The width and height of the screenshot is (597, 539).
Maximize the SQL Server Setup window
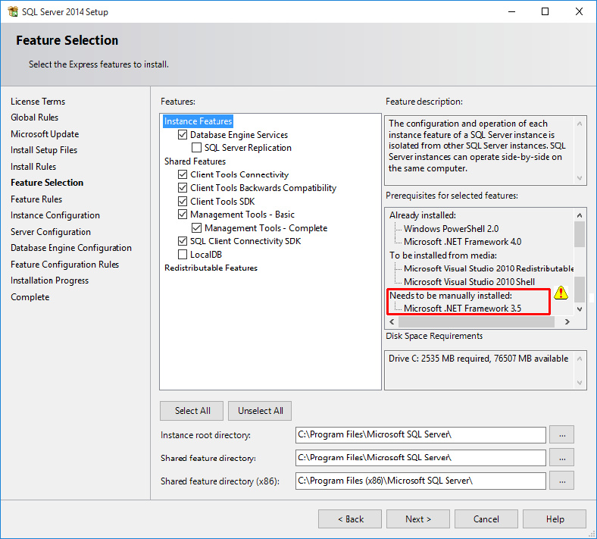pos(545,11)
